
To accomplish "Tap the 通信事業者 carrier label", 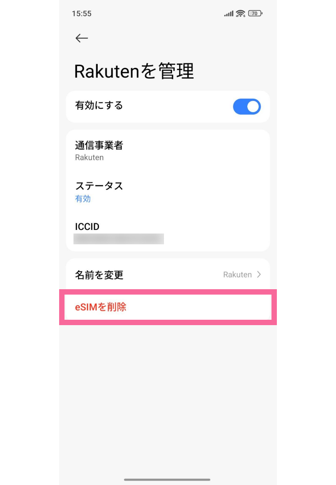I will click(99, 145).
